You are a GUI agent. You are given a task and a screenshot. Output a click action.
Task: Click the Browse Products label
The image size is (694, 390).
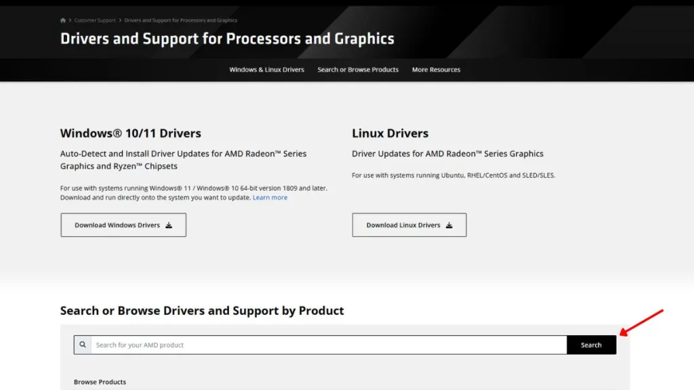click(x=100, y=382)
